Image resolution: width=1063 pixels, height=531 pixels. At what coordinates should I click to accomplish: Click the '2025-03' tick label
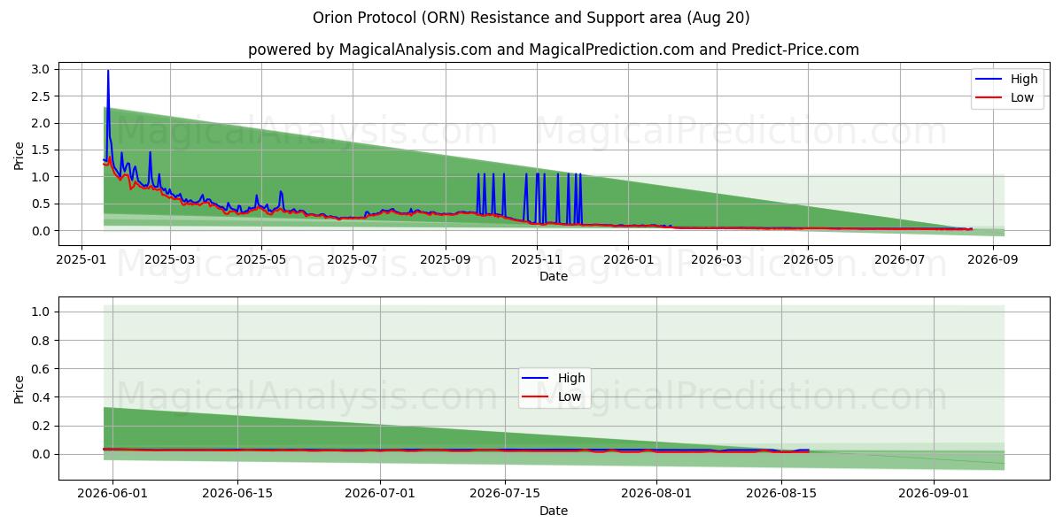coord(169,259)
